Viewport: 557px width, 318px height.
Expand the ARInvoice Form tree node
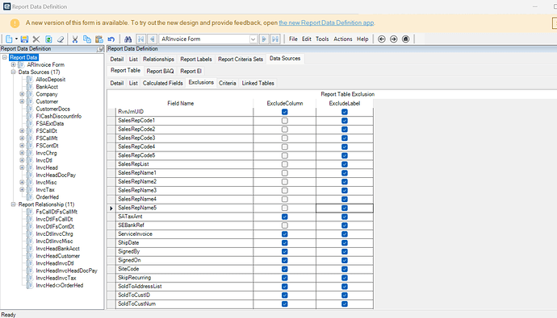[x=13, y=64]
